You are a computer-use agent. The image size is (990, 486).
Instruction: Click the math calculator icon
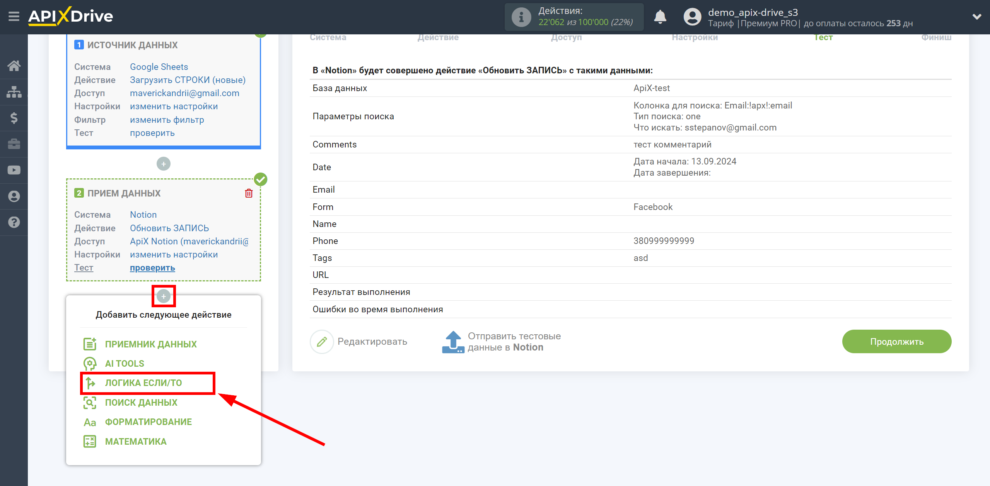[x=90, y=442]
